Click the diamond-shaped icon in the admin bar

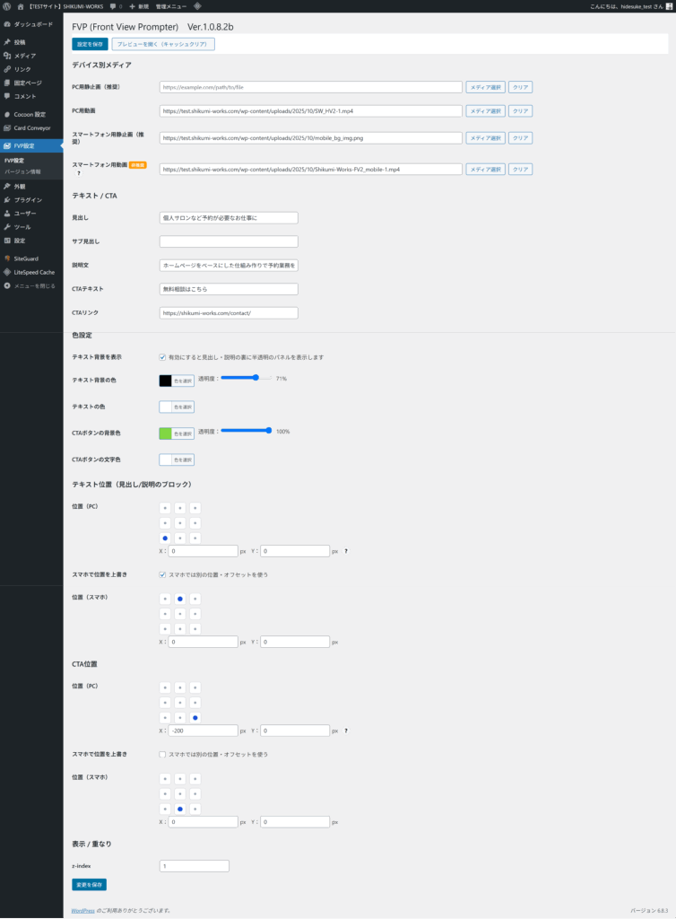point(197,5)
